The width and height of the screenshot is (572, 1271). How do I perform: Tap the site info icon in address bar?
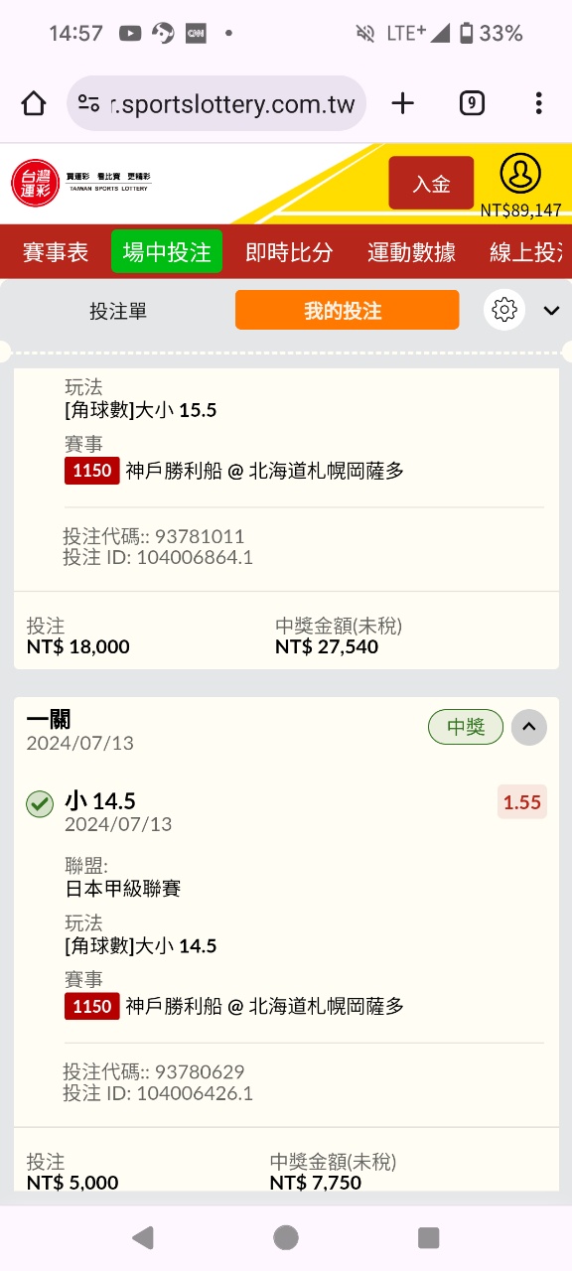[x=88, y=103]
